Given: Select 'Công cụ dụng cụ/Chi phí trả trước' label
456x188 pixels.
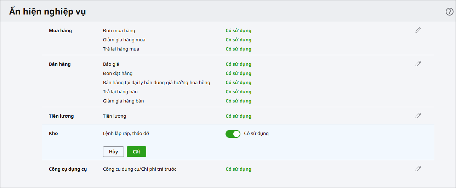Looking at the screenshot, I should [x=139, y=169].
